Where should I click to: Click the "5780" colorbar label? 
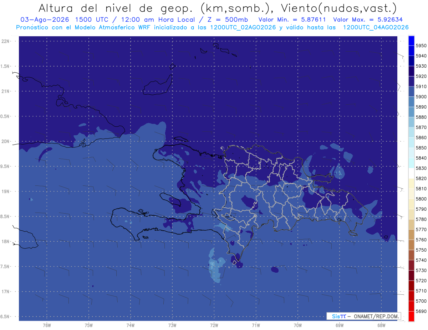pyautogui.click(x=421, y=219)
